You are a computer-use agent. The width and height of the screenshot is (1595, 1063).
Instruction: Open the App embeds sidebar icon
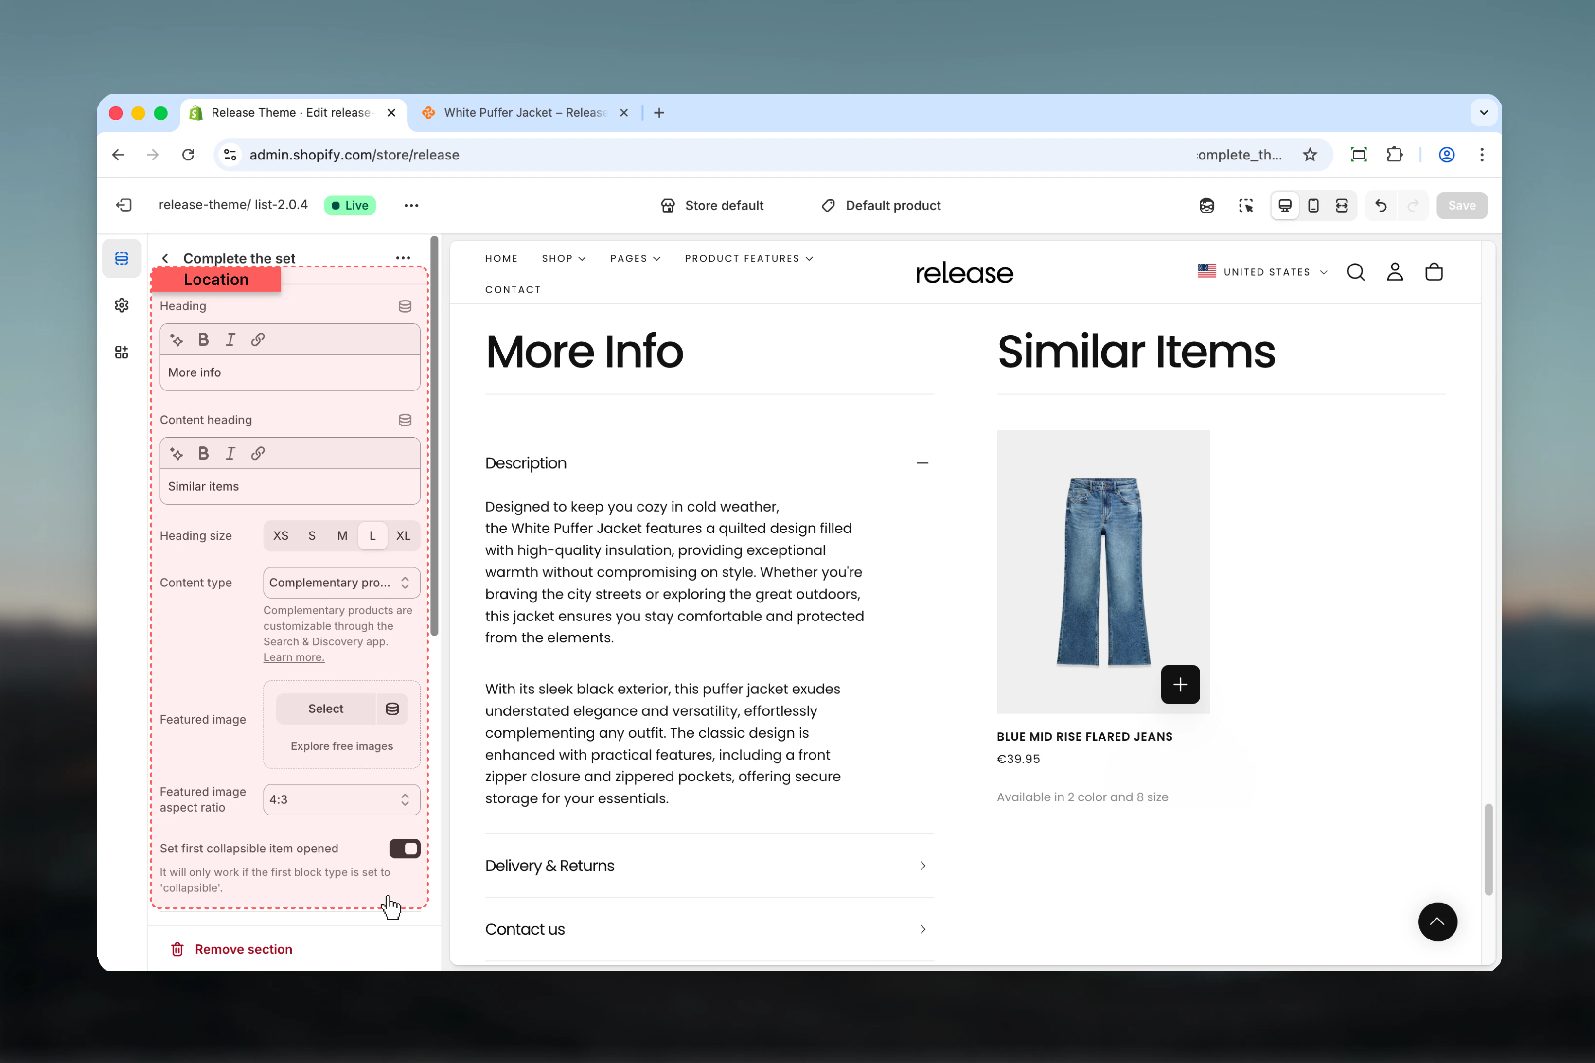pyautogui.click(x=122, y=352)
